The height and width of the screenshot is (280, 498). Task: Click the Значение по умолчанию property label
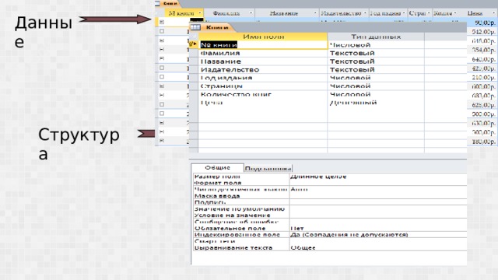point(240,209)
